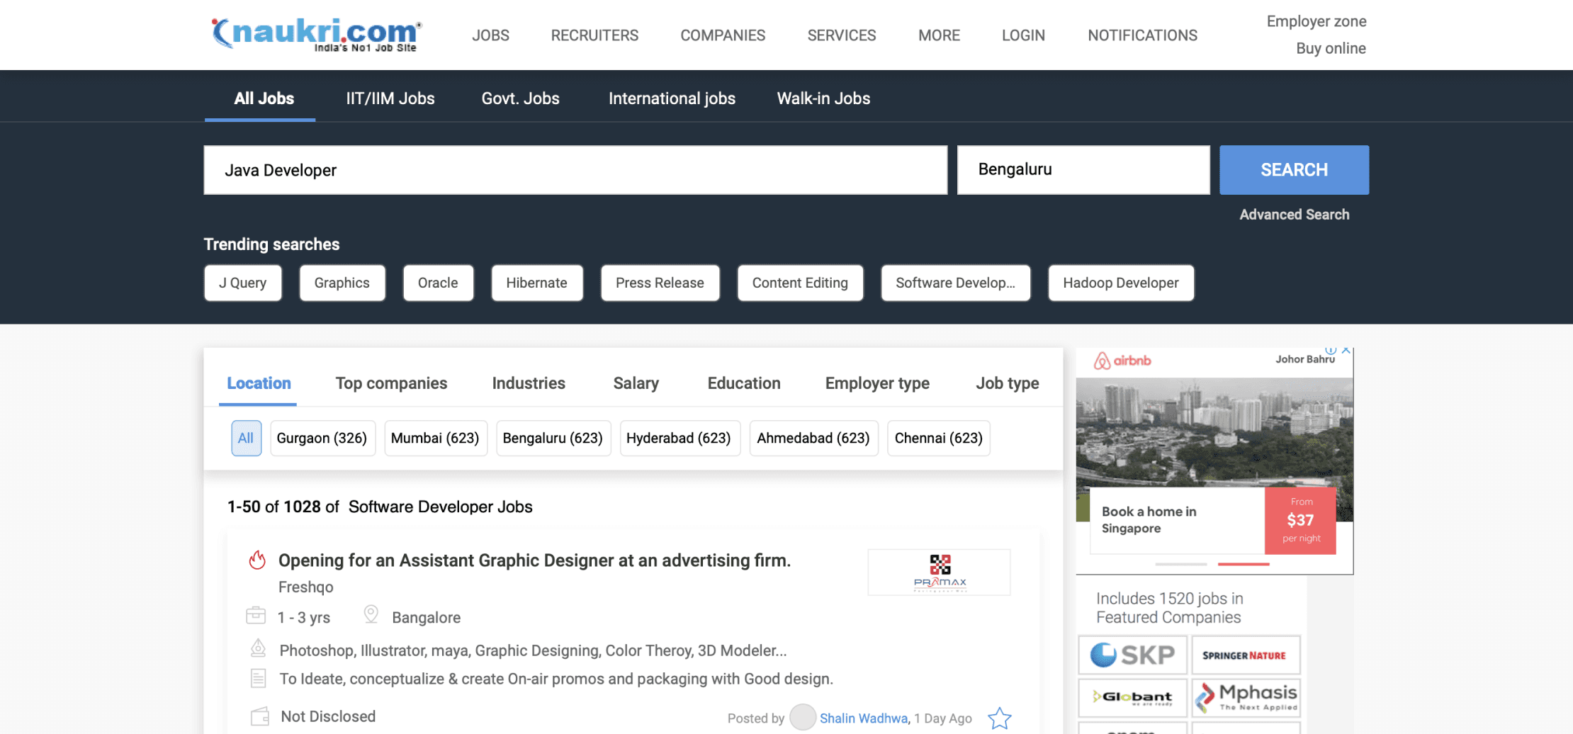Click the experience briefcase icon
The width and height of the screenshot is (1573, 734).
[x=256, y=615]
